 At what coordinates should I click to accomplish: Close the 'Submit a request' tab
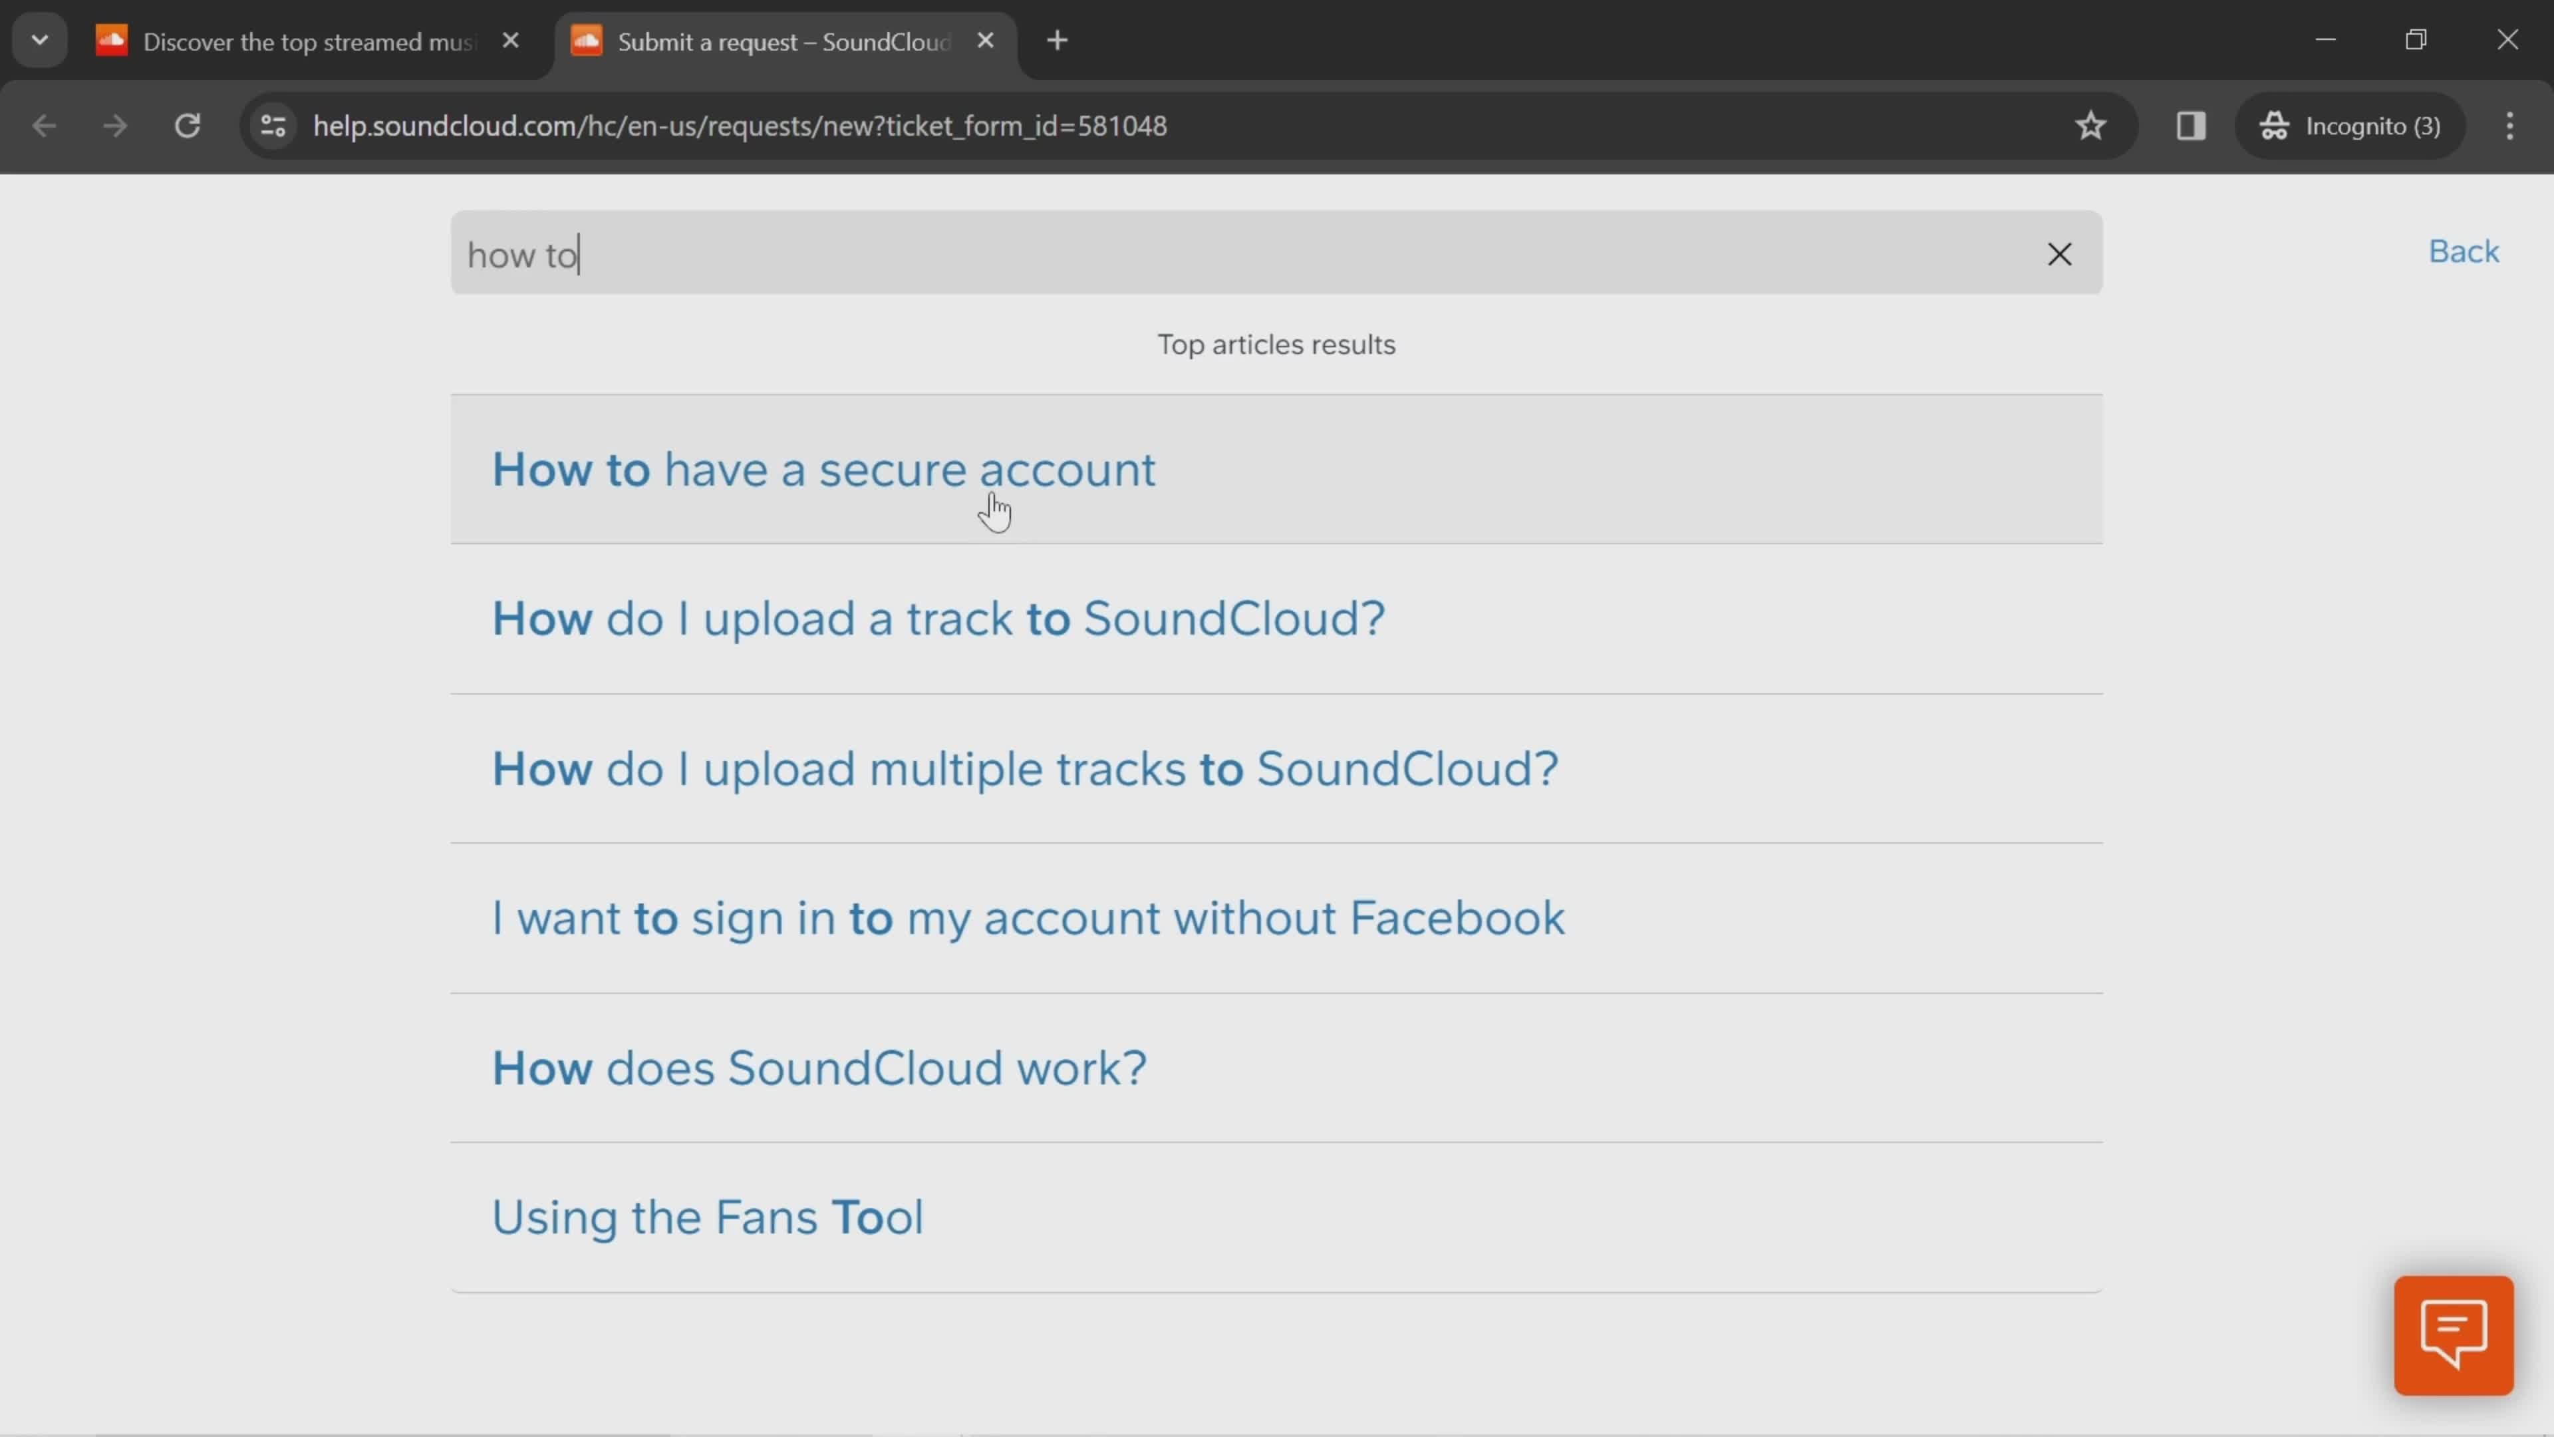click(984, 41)
